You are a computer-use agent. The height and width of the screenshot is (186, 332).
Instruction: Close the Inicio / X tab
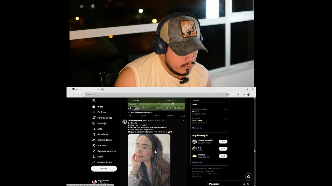pyautogui.click(x=98, y=89)
